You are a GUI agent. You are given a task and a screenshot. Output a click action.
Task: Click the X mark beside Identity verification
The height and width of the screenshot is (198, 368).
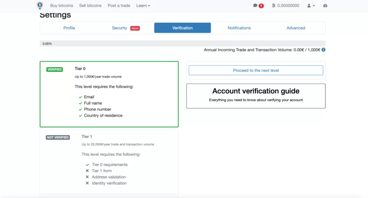coord(87,183)
